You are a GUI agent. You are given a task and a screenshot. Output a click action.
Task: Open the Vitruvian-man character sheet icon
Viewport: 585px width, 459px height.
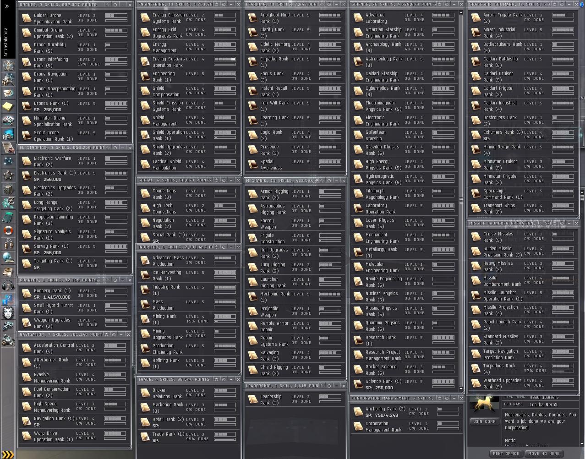point(8,65)
